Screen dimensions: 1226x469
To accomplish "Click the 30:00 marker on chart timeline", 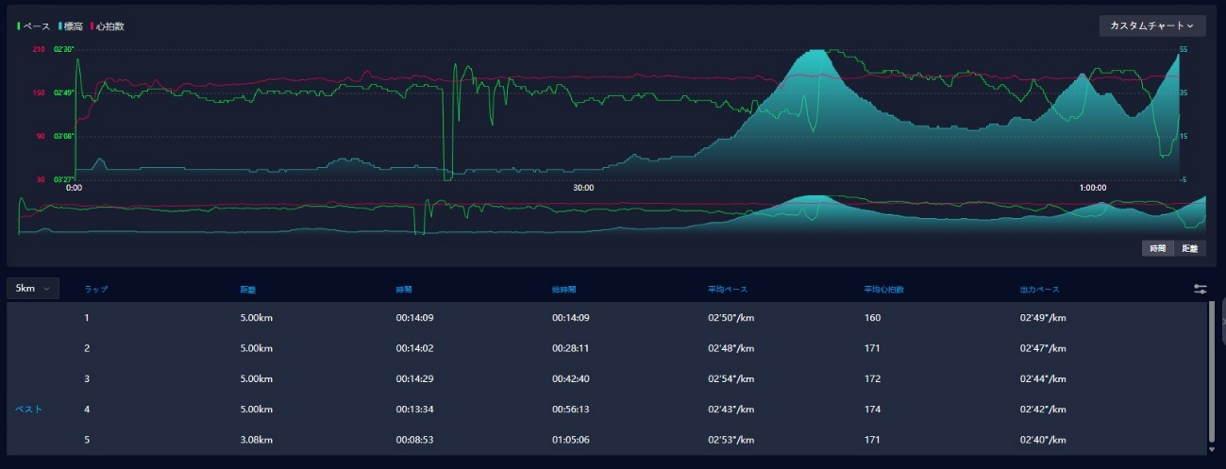I will click(x=583, y=188).
